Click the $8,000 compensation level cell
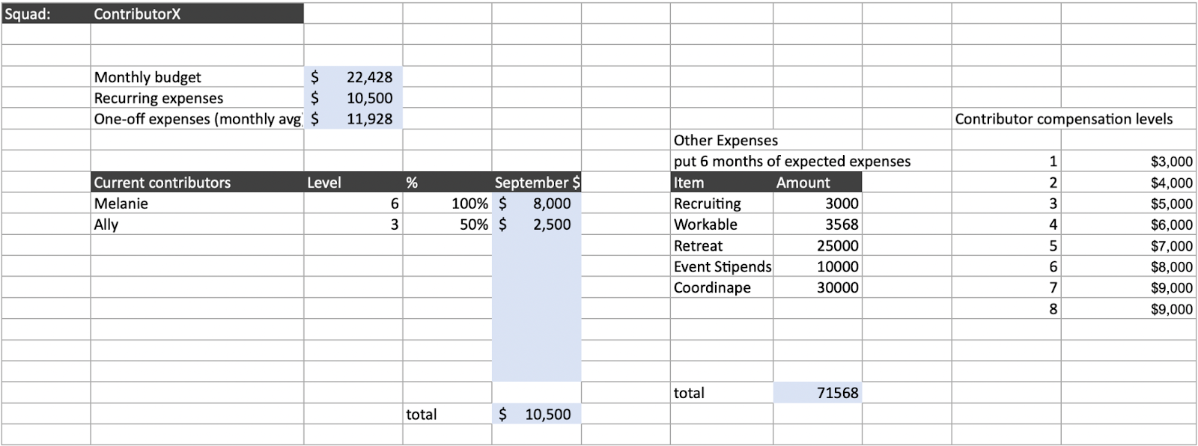 pos(1128,266)
